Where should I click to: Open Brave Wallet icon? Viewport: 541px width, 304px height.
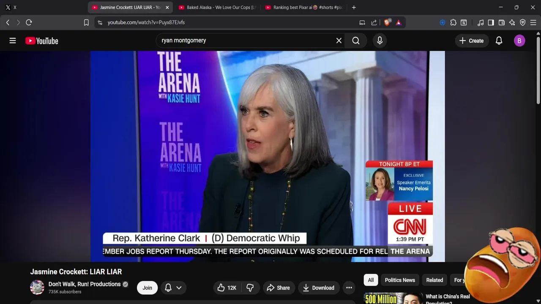point(502,22)
